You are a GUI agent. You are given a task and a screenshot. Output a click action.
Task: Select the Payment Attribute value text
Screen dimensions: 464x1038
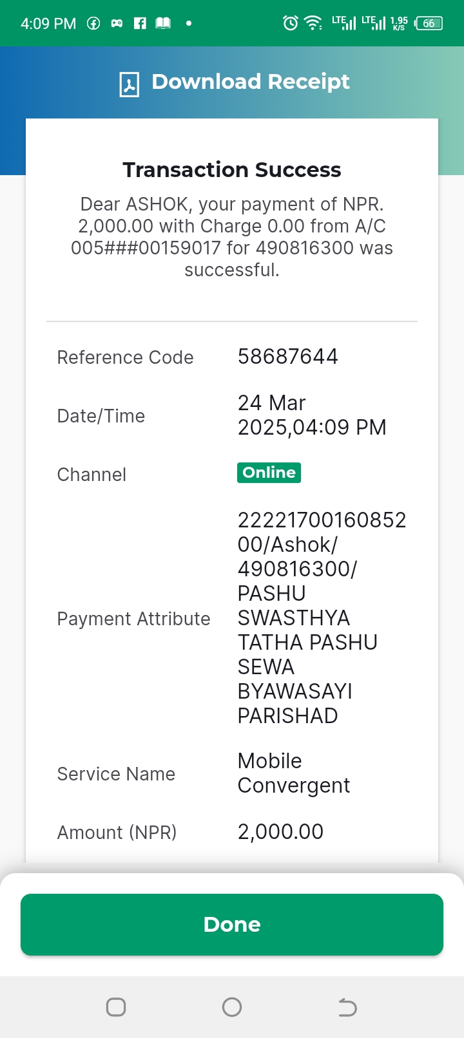(x=322, y=618)
